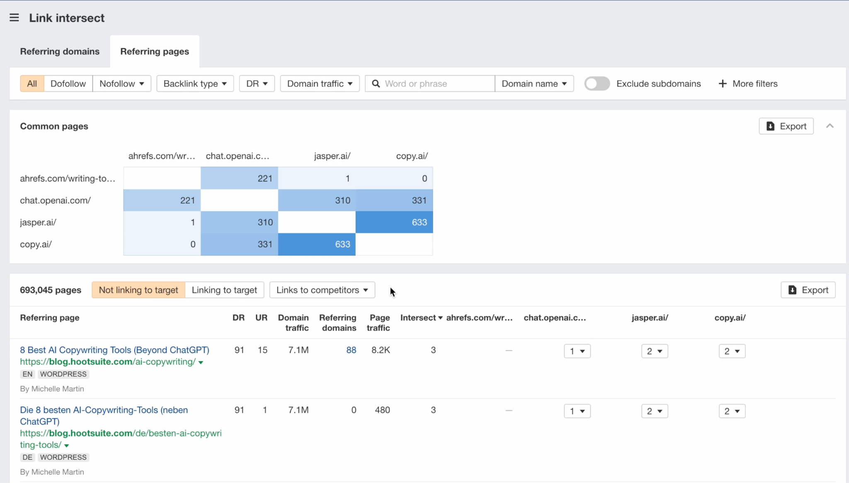Screen dimensions: 849x483
Task: Open jasper.ai dropdown in 8 Best AI row
Action: [x=655, y=351]
